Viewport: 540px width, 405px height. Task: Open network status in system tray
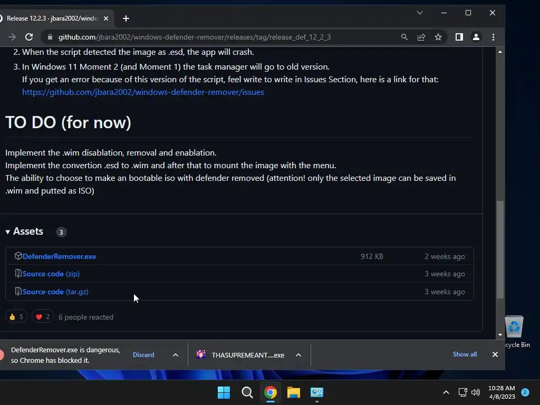462,392
